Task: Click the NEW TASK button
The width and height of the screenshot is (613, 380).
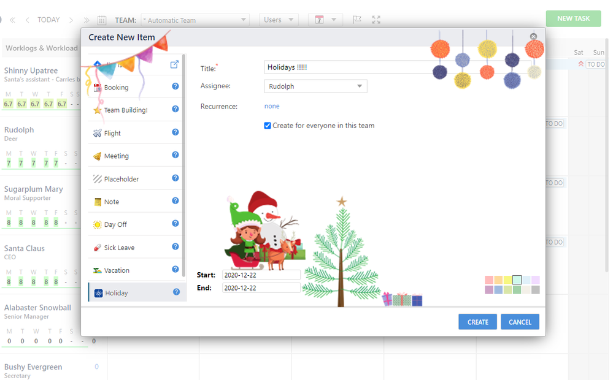Action: 573,18
